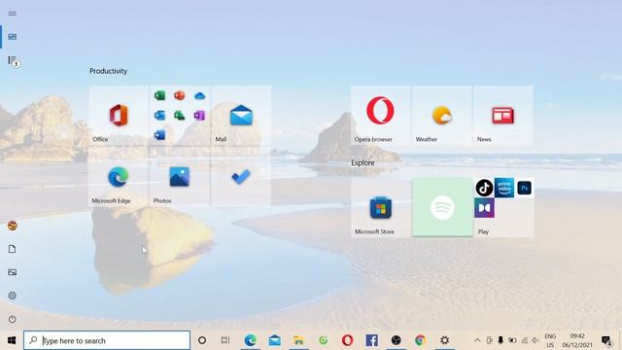
Task: Click the ENG US language indicator
Action: click(x=550, y=340)
